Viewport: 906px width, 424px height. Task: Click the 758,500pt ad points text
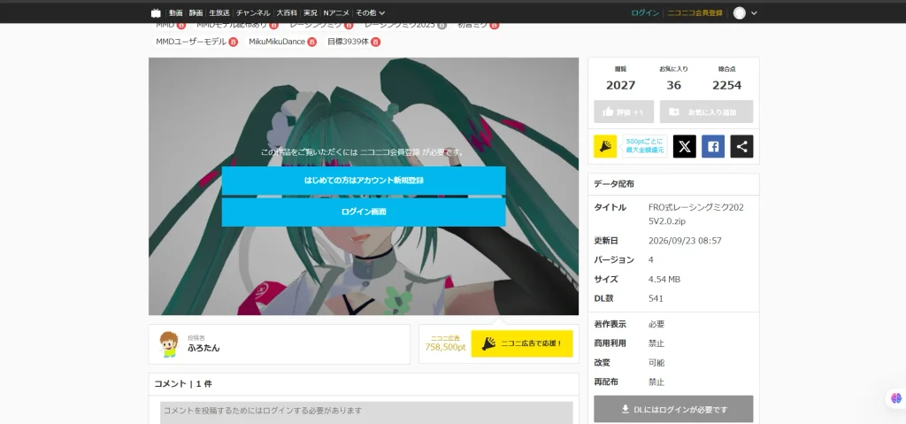point(445,347)
